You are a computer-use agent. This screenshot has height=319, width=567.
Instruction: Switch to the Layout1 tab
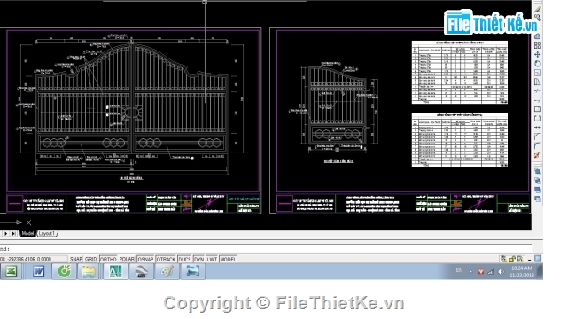coord(47,234)
